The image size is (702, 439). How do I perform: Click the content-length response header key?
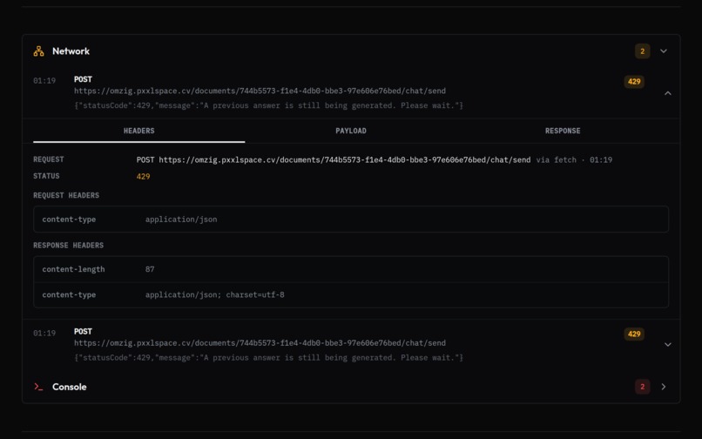coord(73,269)
